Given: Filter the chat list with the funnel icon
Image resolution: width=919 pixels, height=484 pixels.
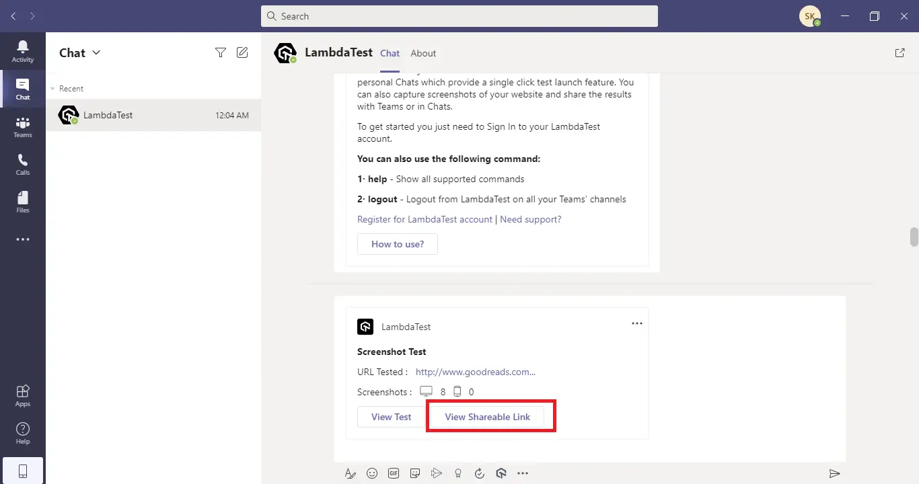Looking at the screenshot, I should [220, 52].
